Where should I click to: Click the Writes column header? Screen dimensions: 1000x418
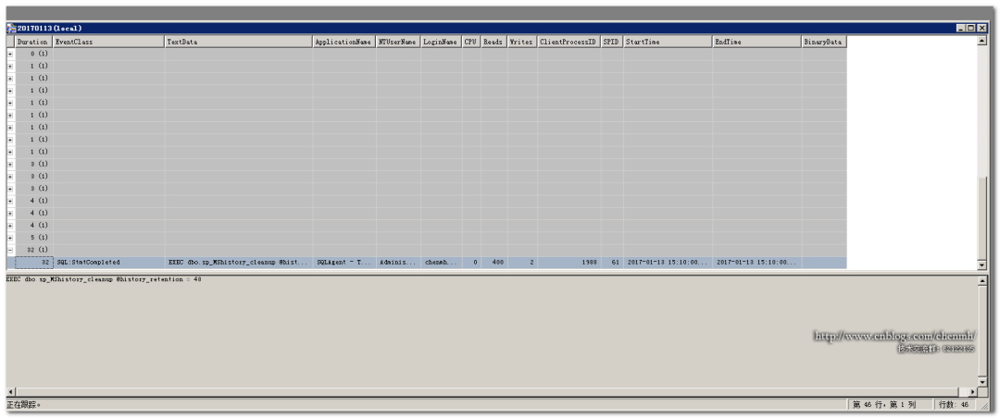[x=522, y=42]
